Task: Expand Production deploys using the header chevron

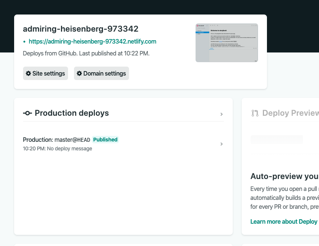Action: [222, 114]
